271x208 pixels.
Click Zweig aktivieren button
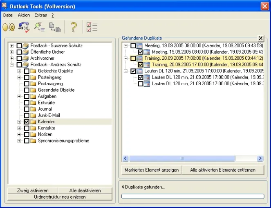(33, 191)
